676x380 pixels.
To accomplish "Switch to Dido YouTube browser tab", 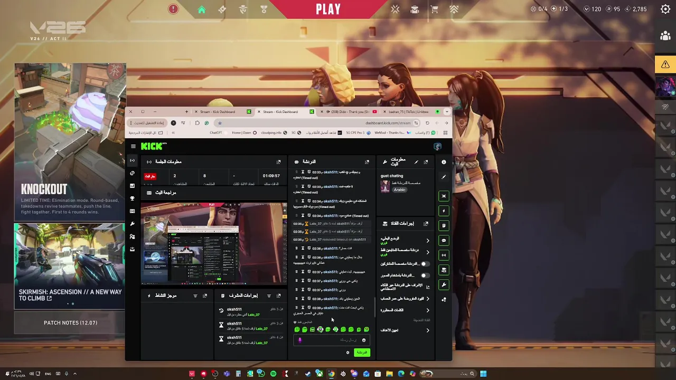I will pyautogui.click(x=348, y=112).
